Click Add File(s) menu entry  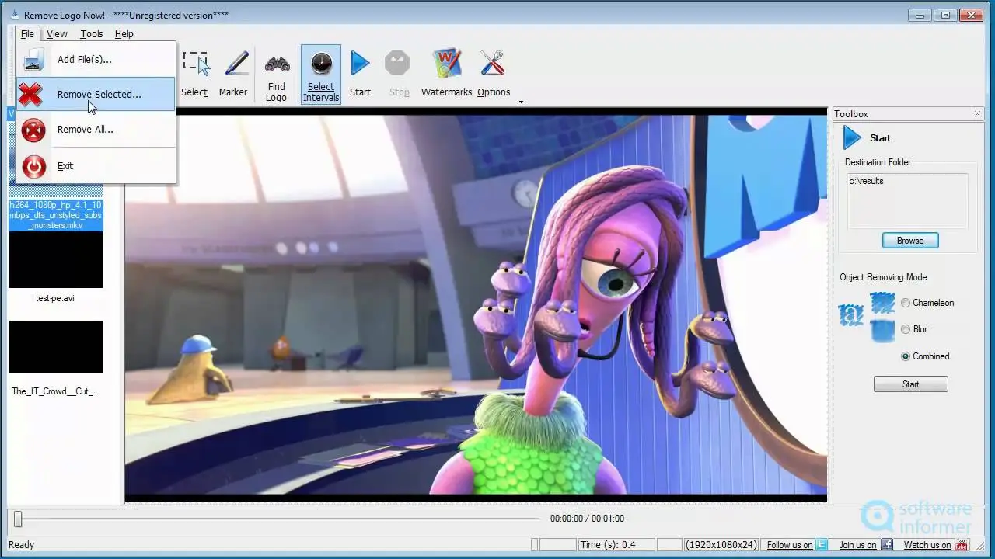click(84, 59)
